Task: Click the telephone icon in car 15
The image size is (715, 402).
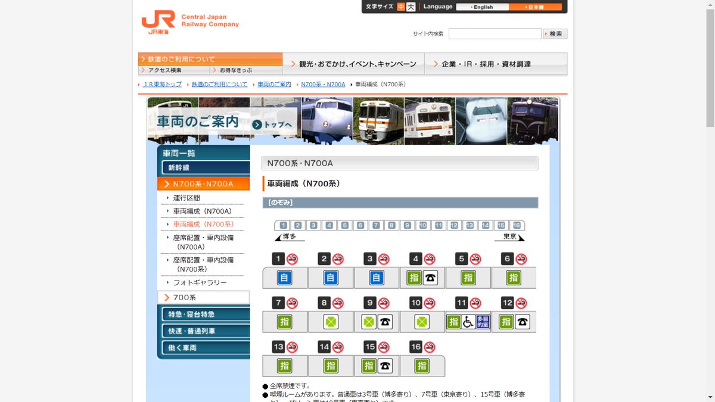Action: (x=385, y=366)
